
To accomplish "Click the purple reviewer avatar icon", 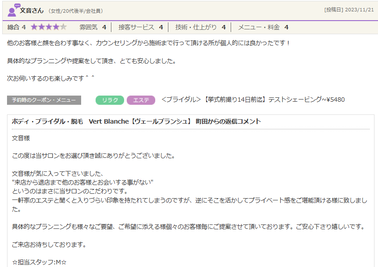I will coord(14,10).
